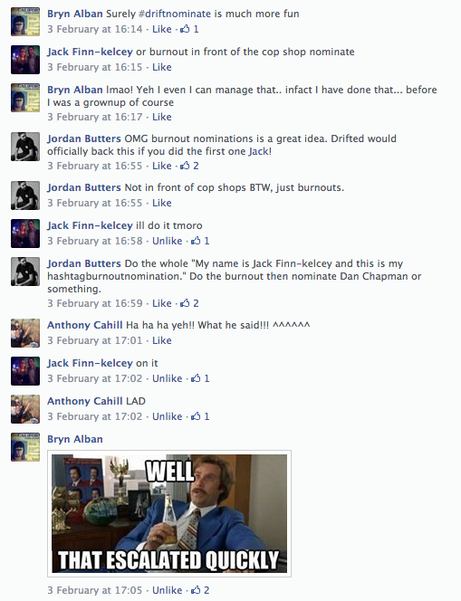
Task: Click thumbs-up icon on Anthony Cahill's LAD comment
Action: (x=196, y=416)
